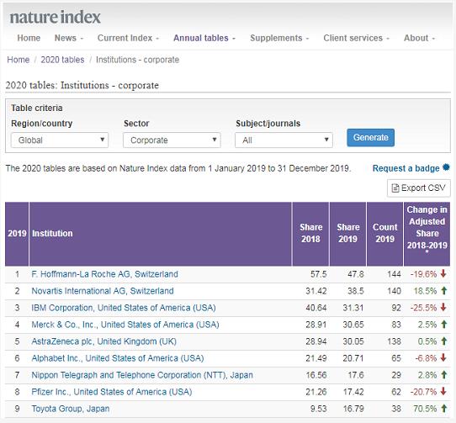Viewport: 456px width, 423px height.
Task: Click the Request a badge link
Action: (x=406, y=168)
